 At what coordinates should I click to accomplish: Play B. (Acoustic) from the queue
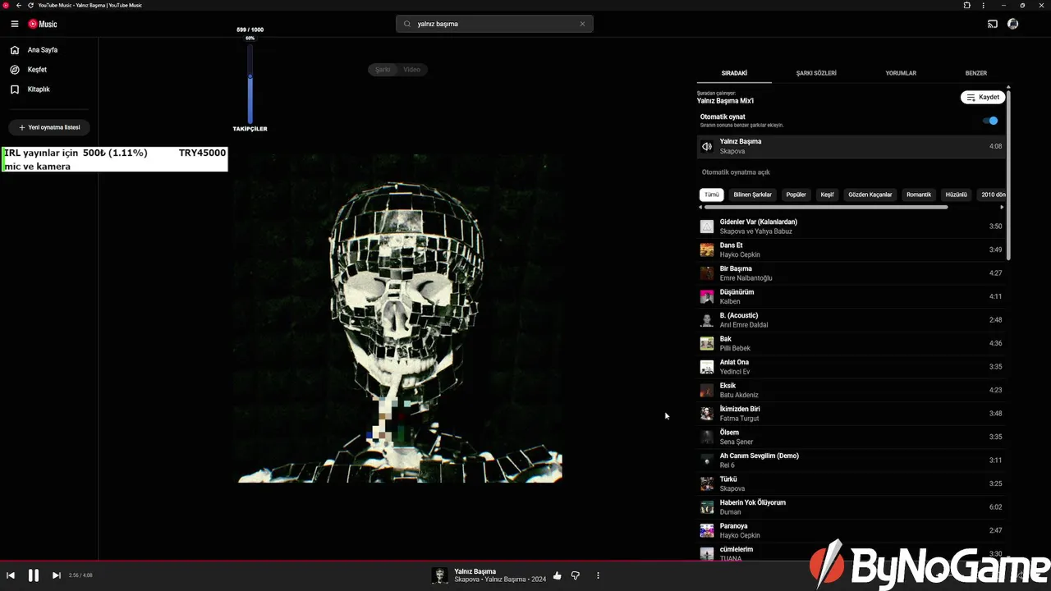pos(851,320)
